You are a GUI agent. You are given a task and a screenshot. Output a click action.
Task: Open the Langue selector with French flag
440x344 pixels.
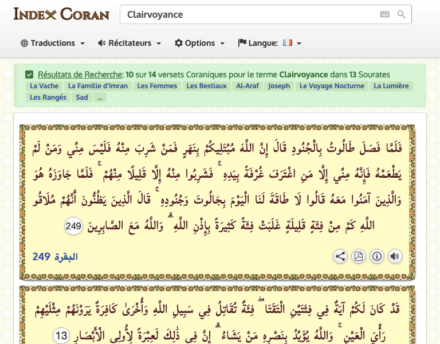pos(269,43)
